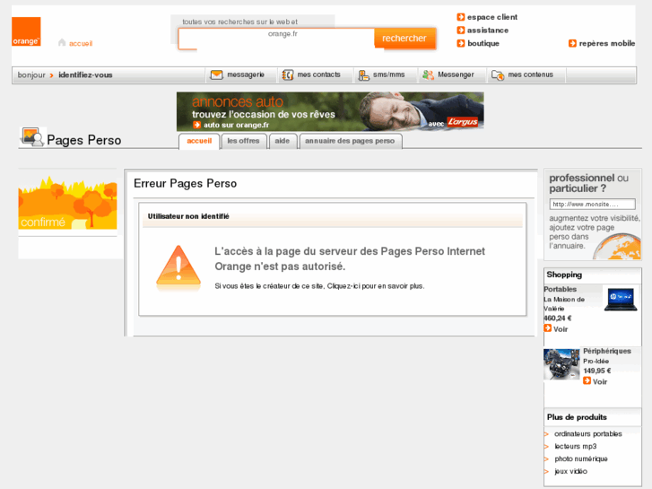Click the orange globe image in annuaire box
This screenshot has width=652, height=489.
[617, 247]
